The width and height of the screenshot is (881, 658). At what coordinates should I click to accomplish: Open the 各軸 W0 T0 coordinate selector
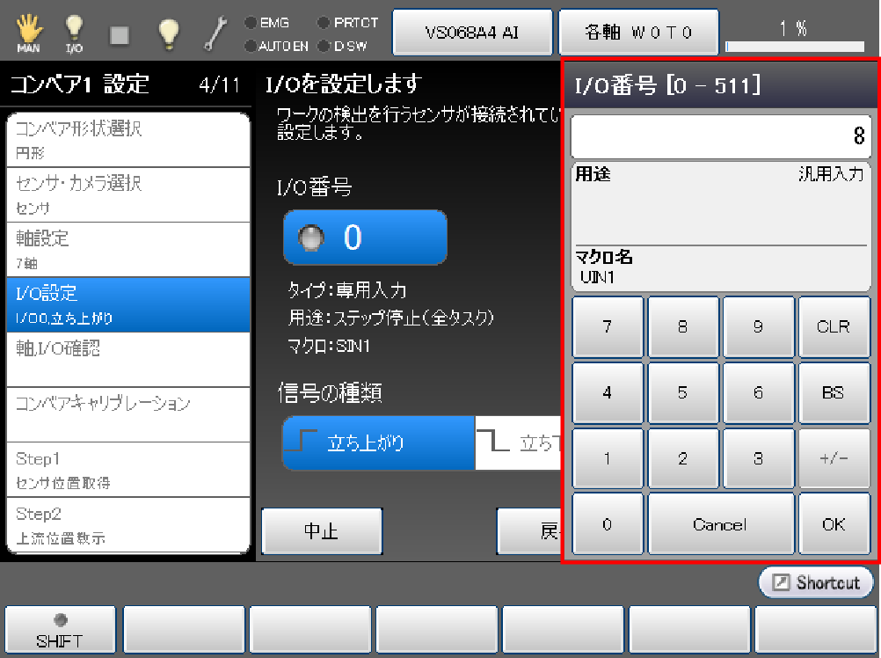click(638, 33)
